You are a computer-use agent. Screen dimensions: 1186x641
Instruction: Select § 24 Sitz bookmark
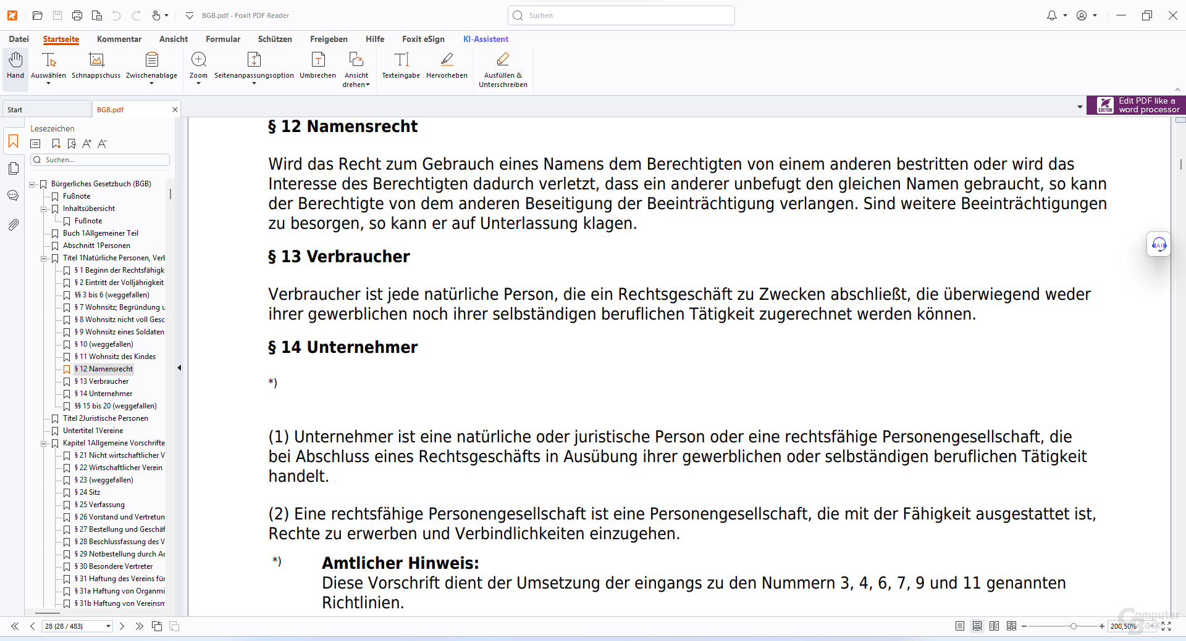pyautogui.click(x=87, y=492)
